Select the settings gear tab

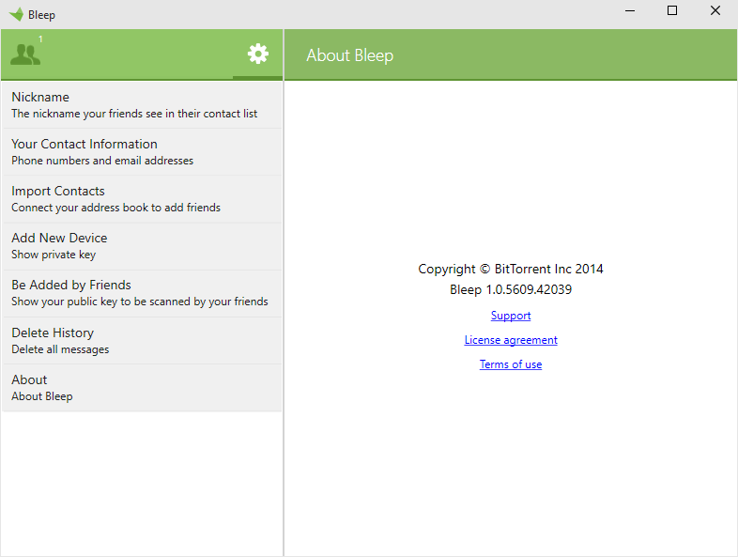point(258,54)
